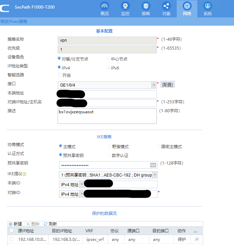234x246 pixels.
Task: Click the 策略名称 vpn field
Action: coord(107,40)
